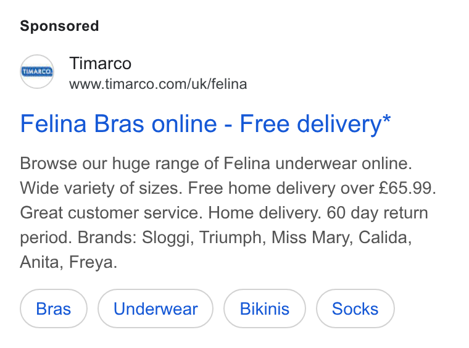Click the Sponsored label
469x348 pixels.
pos(59,26)
